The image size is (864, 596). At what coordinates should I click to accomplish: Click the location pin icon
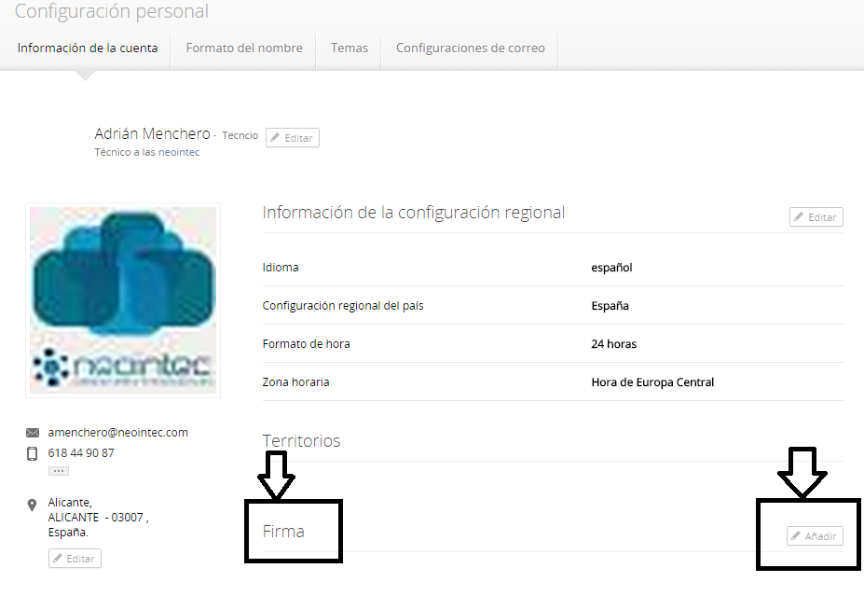click(32, 505)
